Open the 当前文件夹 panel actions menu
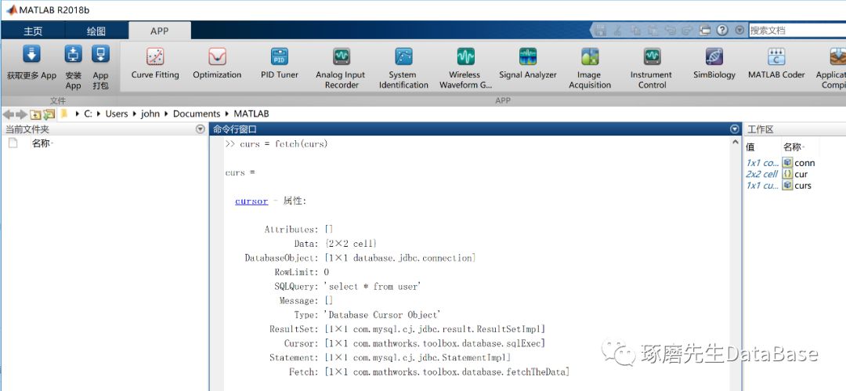The height and width of the screenshot is (391, 846). click(201, 129)
